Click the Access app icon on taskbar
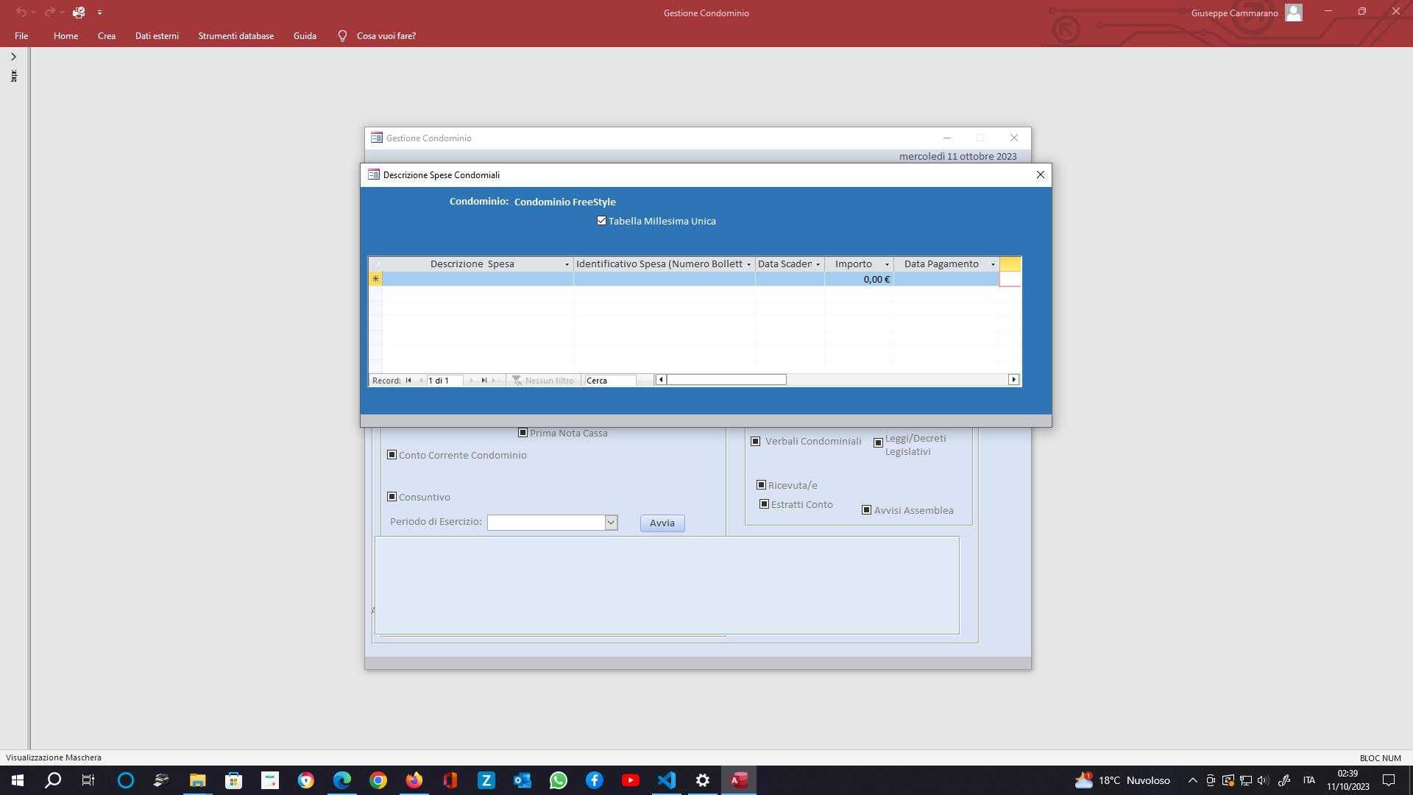Viewport: 1413px width, 795px height. pos(739,780)
